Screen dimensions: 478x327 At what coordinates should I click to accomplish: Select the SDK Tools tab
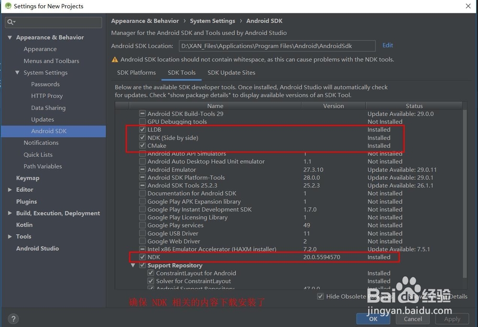[181, 73]
